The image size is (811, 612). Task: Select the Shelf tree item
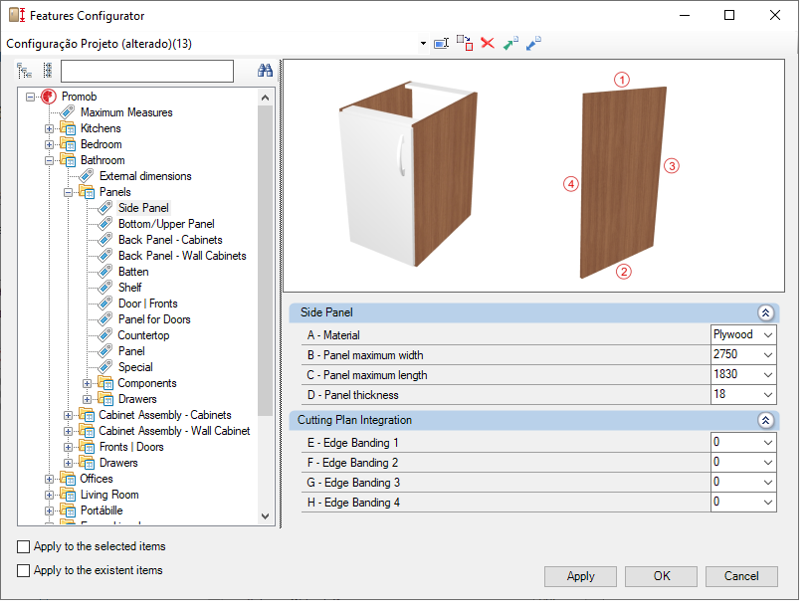[x=129, y=288]
